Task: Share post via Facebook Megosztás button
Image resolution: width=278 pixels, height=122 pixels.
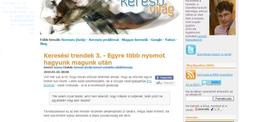Action: [164, 78]
